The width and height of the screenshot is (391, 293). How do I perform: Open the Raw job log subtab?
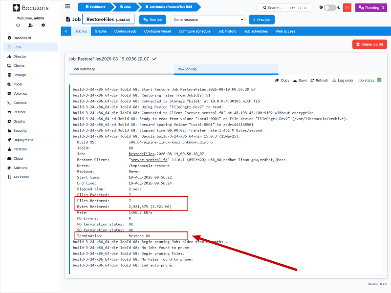226,69
